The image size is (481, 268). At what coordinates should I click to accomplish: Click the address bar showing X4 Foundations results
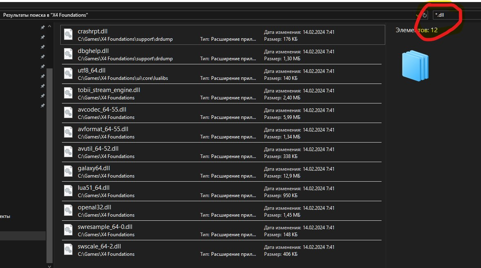coord(204,15)
